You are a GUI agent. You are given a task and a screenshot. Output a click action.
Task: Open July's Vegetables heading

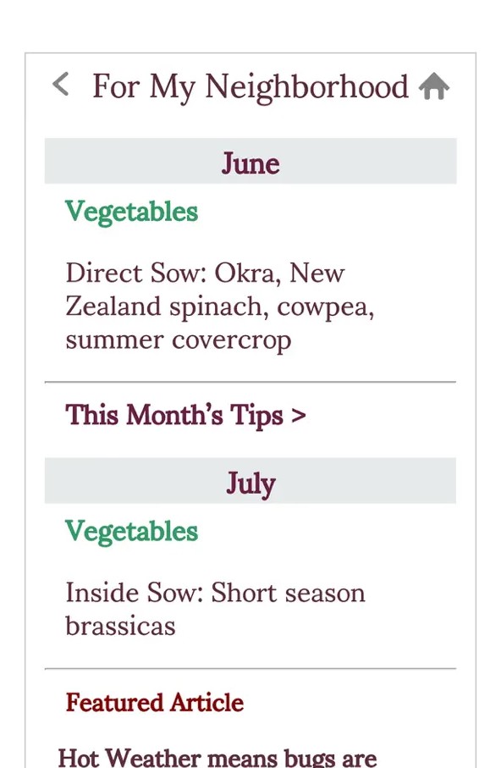pyautogui.click(x=132, y=532)
